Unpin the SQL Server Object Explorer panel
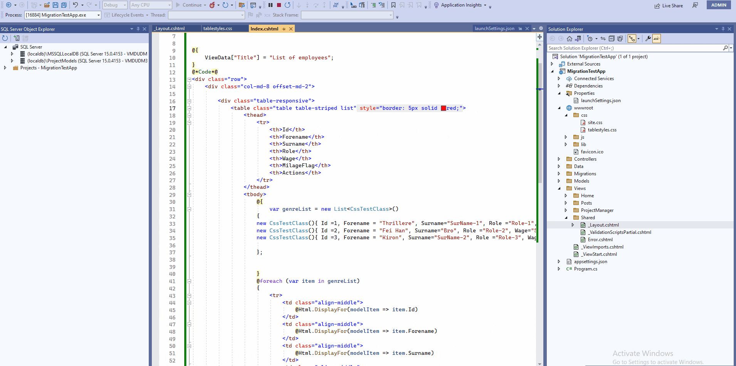This screenshot has width=736, height=366. tap(138, 29)
